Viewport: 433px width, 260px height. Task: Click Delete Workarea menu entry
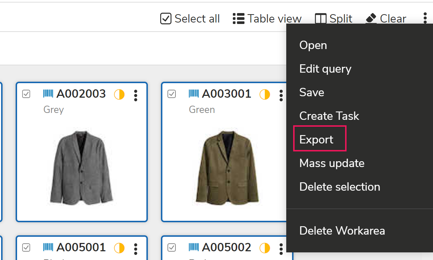coord(342,231)
